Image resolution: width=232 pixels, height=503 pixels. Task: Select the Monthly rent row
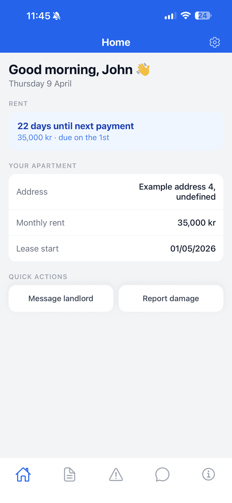116,222
